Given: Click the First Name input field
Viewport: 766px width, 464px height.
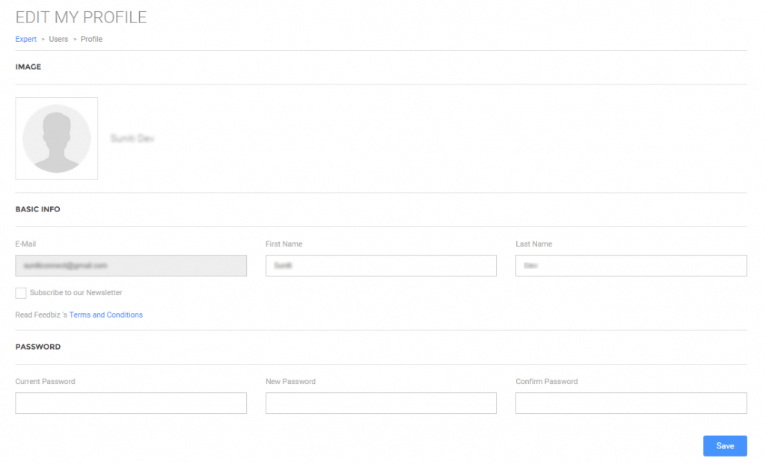Looking at the screenshot, I should coord(381,265).
